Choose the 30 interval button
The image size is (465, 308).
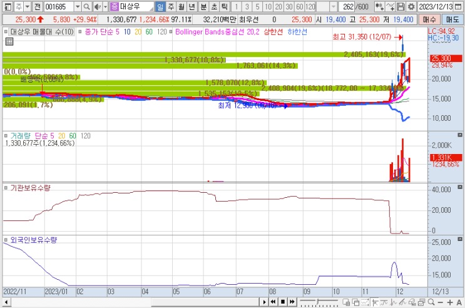[289, 6]
